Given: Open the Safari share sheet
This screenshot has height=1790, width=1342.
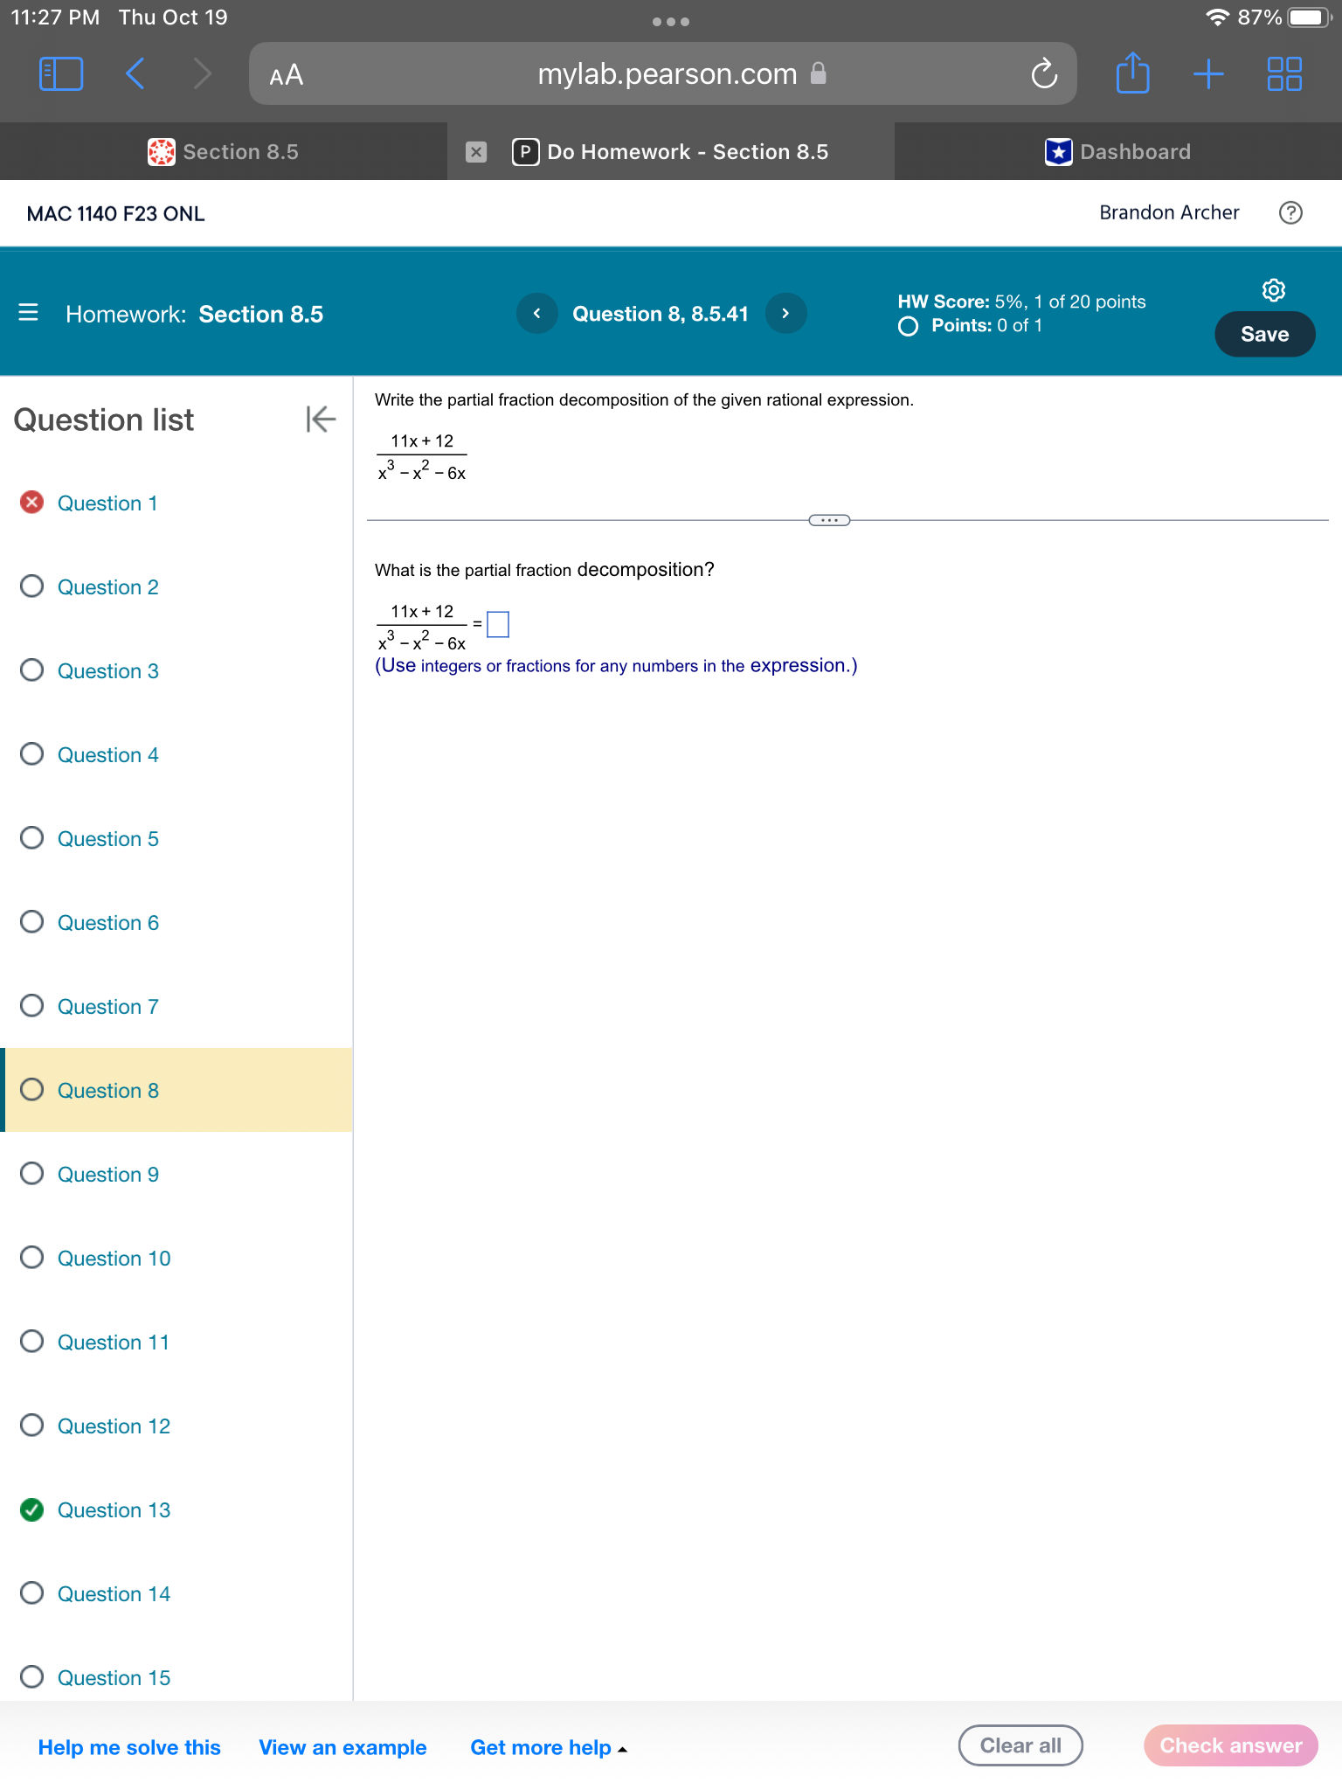Looking at the screenshot, I should click(1132, 73).
